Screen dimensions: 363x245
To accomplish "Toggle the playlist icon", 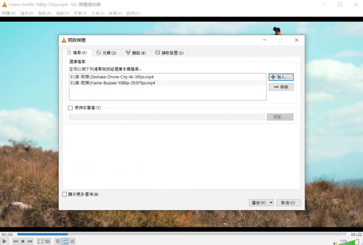I will (58, 241).
